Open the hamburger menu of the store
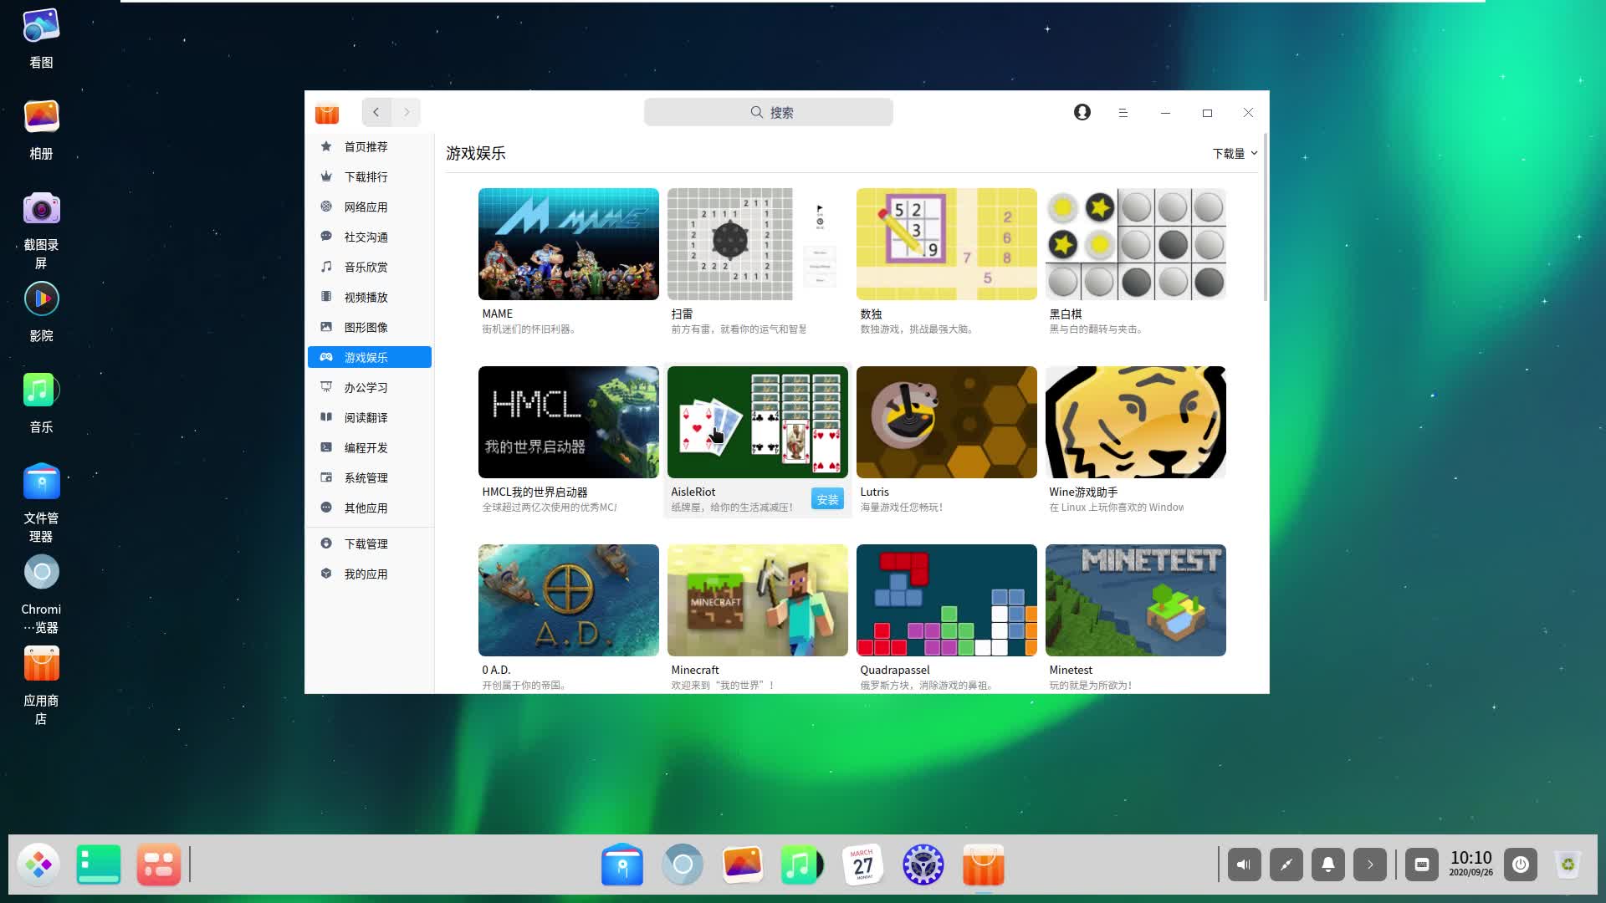This screenshot has width=1606, height=903. tap(1123, 112)
